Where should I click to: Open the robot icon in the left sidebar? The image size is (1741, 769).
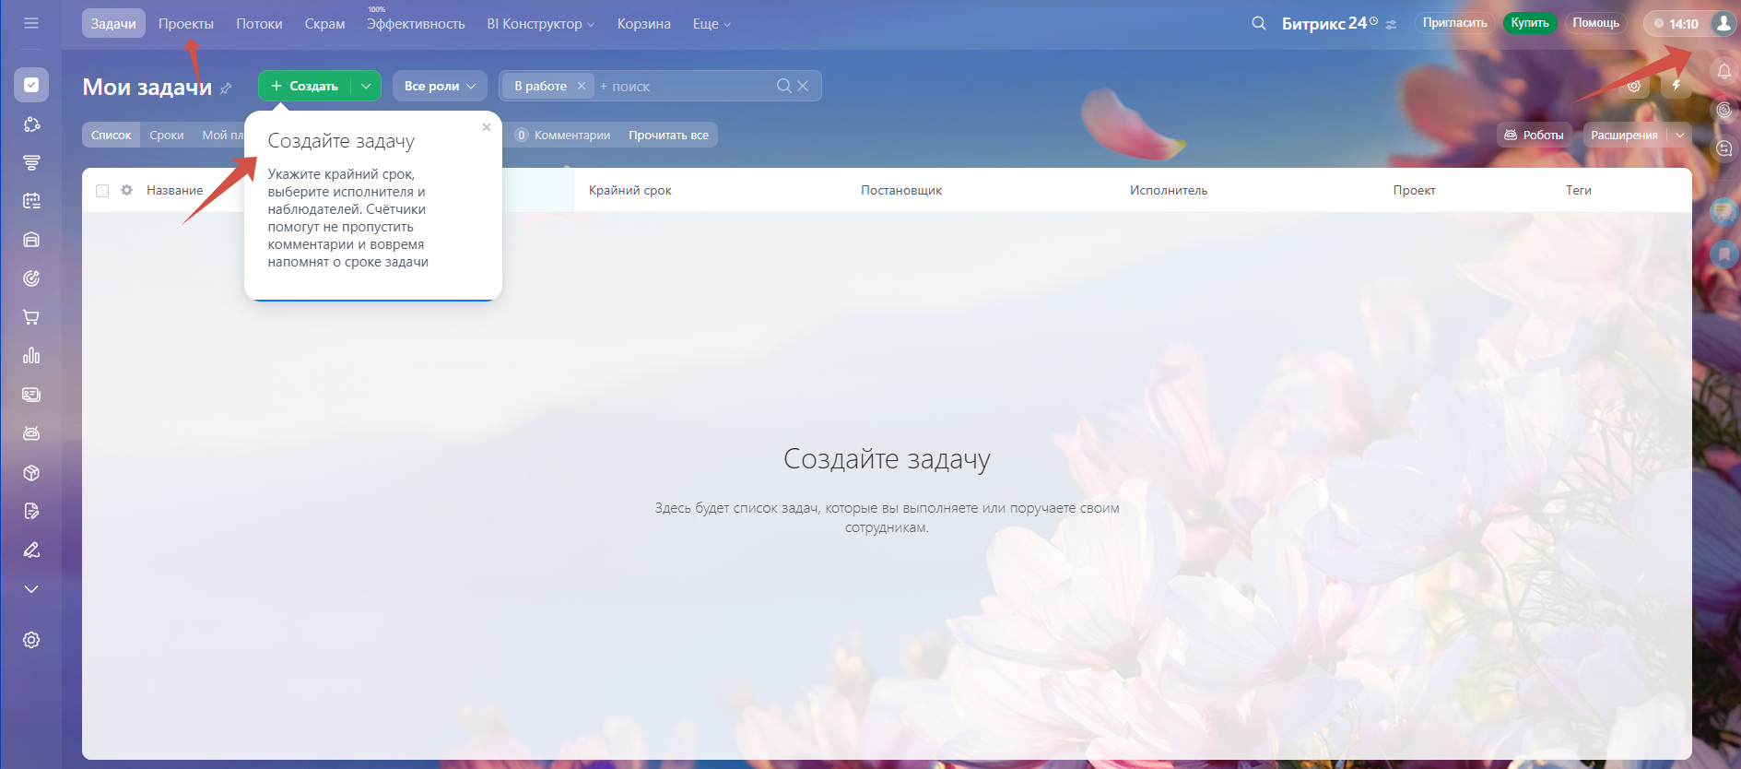[31, 433]
